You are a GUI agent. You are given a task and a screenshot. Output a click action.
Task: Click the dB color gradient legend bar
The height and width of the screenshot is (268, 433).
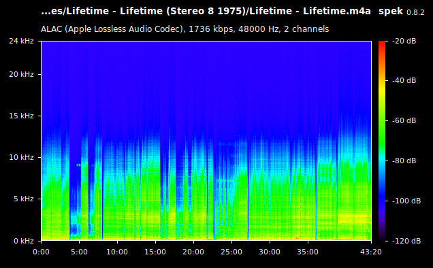(382, 141)
